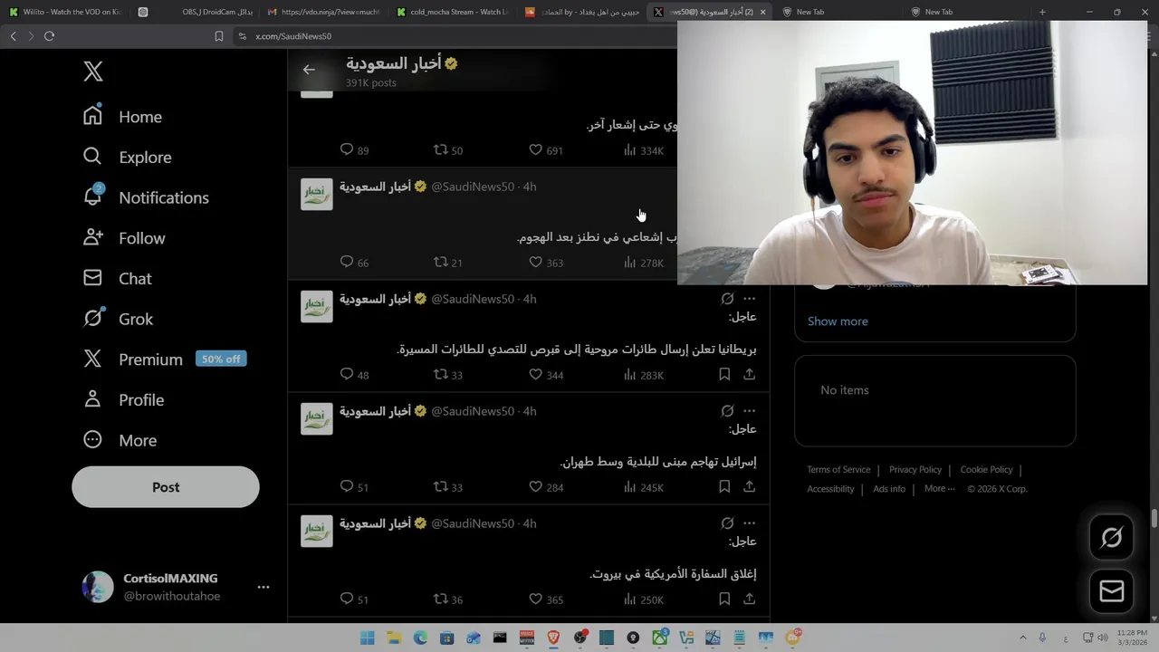The image size is (1159, 652).
Task: Click Show more in the right panel
Action: (838, 321)
